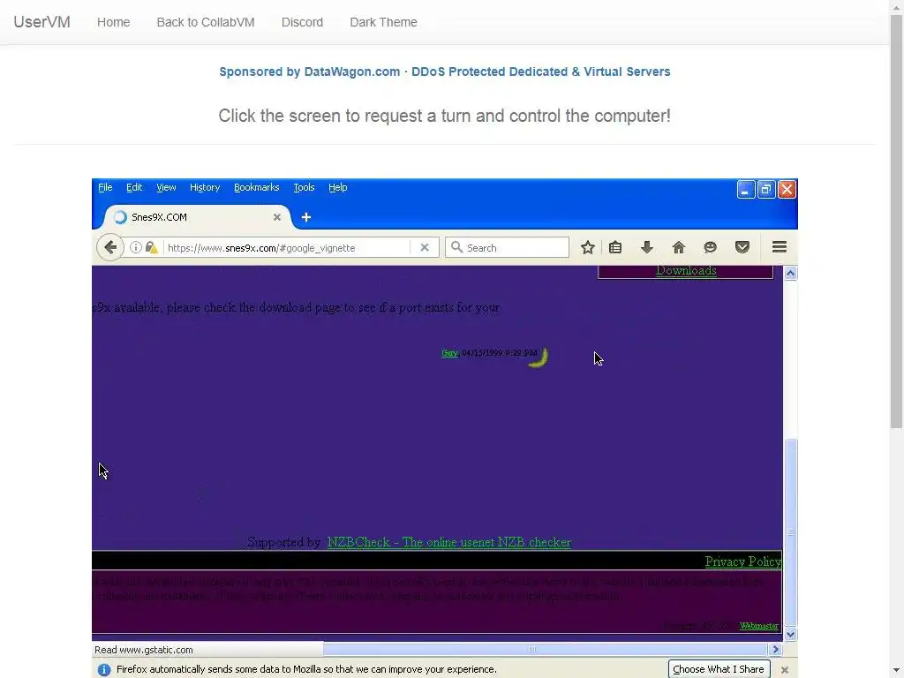Open the Tools menu
This screenshot has width=904, height=678.
304,187
